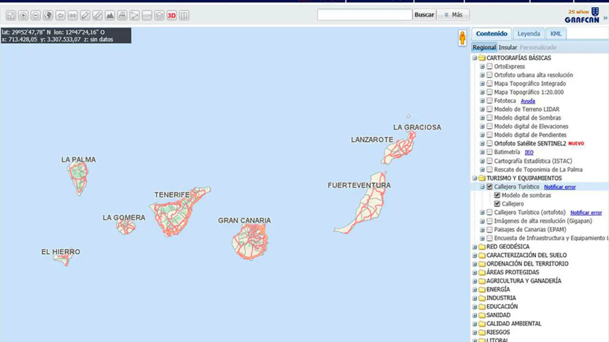Check Mapa Topográfico Integrado layer
This screenshot has width=609, height=342.
[x=490, y=84]
